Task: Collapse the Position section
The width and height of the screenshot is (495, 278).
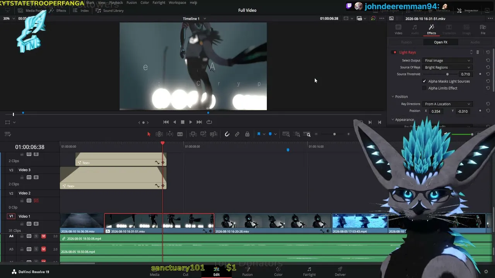Action: point(393,97)
